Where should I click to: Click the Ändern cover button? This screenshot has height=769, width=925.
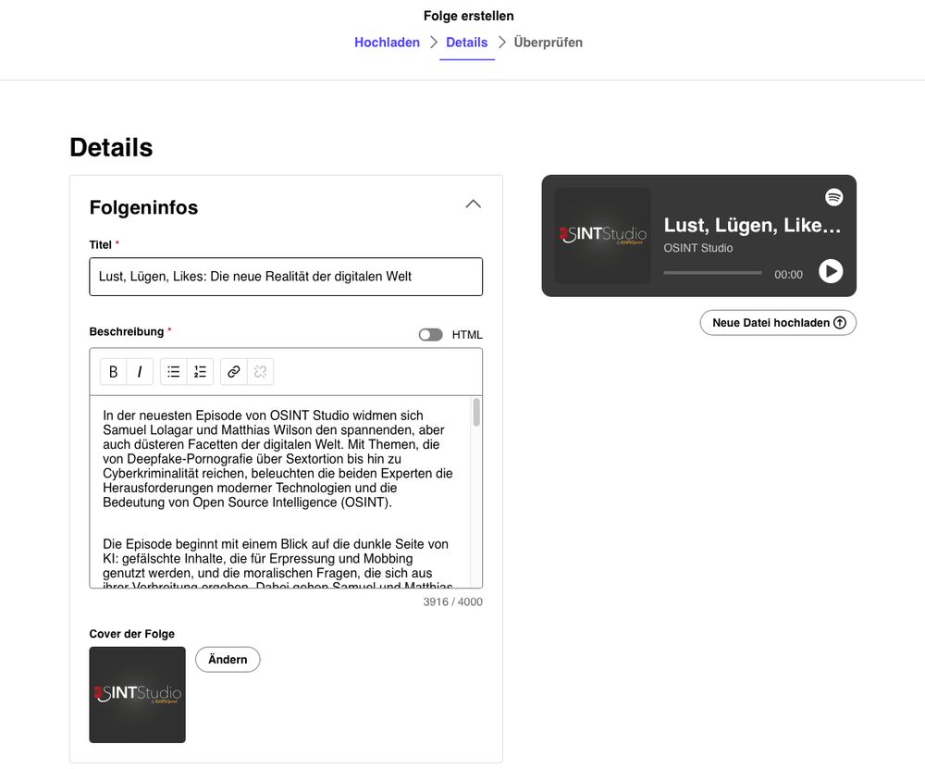228,660
